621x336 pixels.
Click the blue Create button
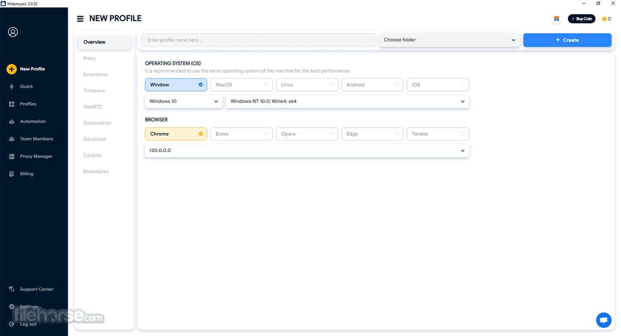click(x=567, y=40)
